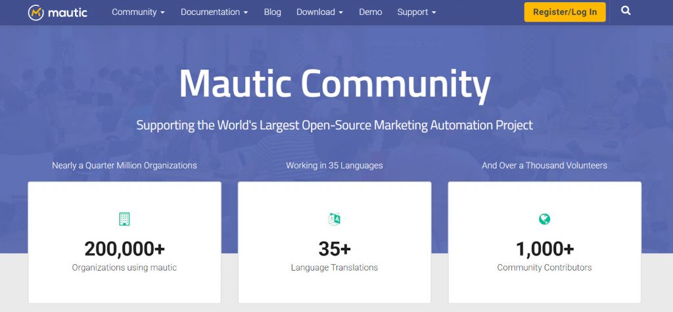Viewport: 673px width, 312px height.
Task: Click And Over a Thousand Volunteers text
Action: point(544,165)
